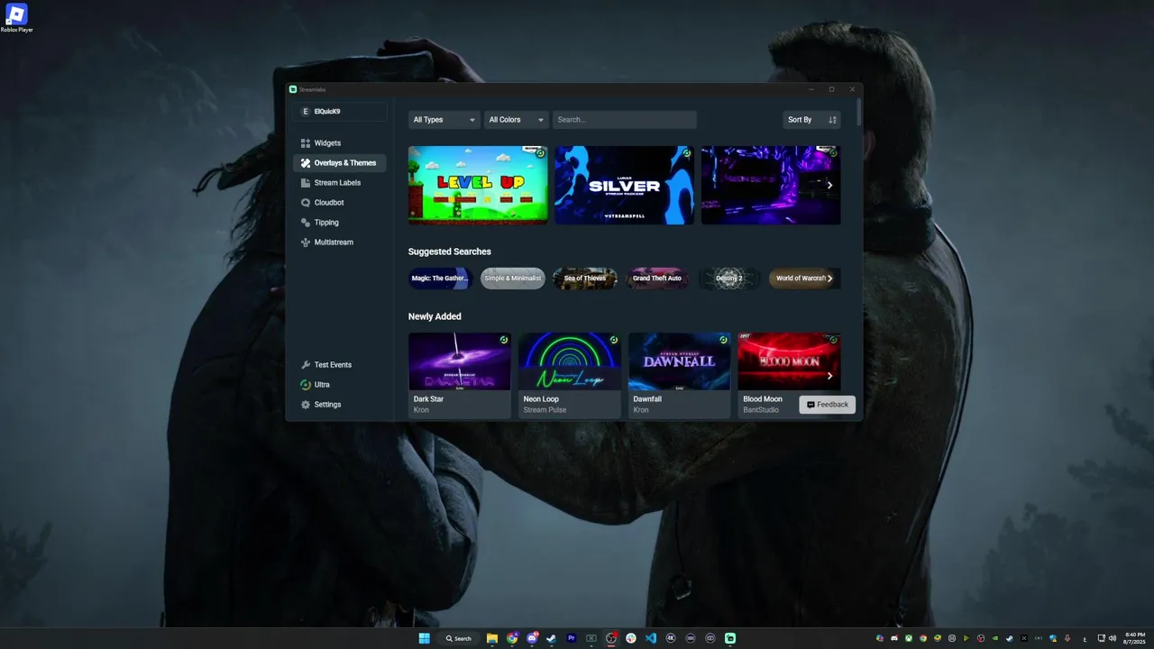This screenshot has width=1154, height=649.
Task: Open the Cloudbot page
Action: 339,203
